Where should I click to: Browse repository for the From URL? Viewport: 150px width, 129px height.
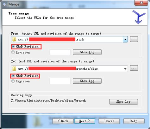point(134,39)
